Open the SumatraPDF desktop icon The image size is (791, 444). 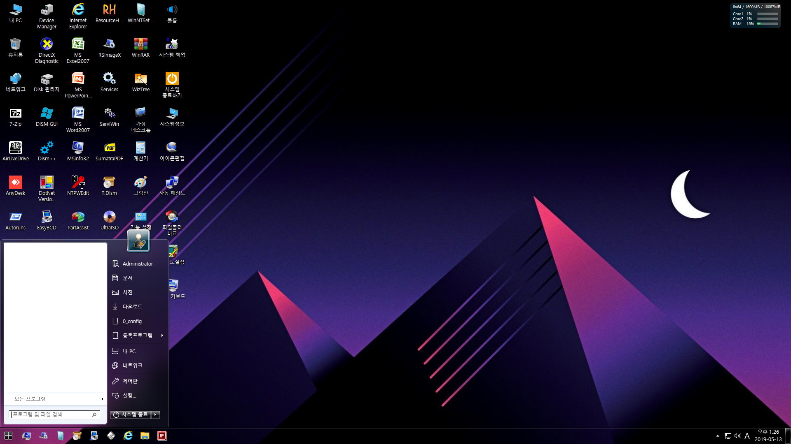(x=109, y=151)
